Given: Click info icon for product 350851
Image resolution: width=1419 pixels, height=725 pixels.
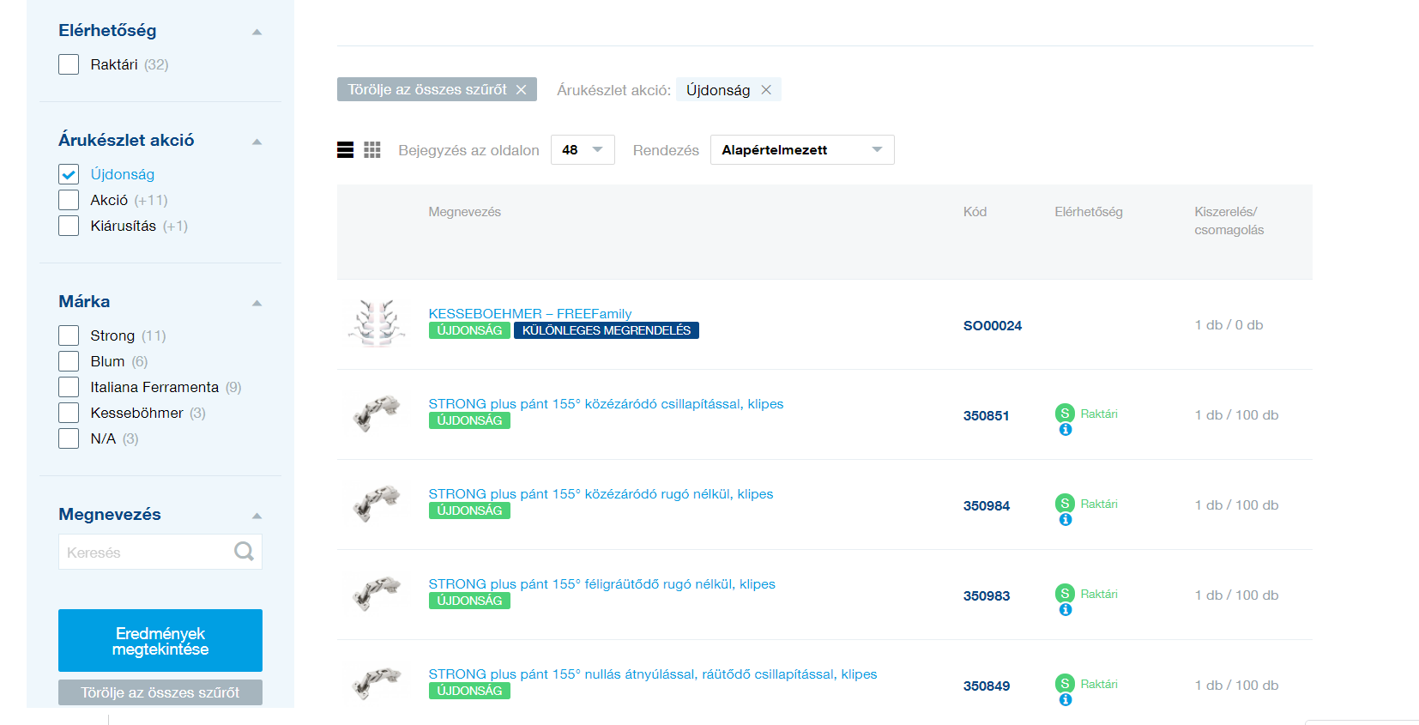Looking at the screenshot, I should [x=1065, y=430].
